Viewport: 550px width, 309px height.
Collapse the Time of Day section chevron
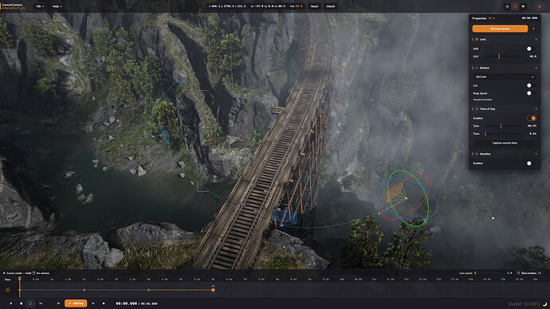(536, 109)
